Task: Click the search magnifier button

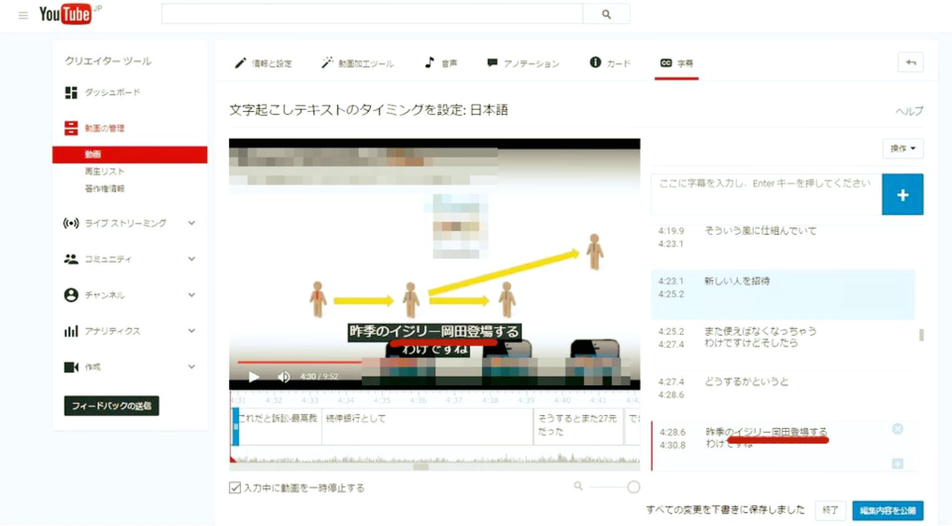Action: pos(606,14)
